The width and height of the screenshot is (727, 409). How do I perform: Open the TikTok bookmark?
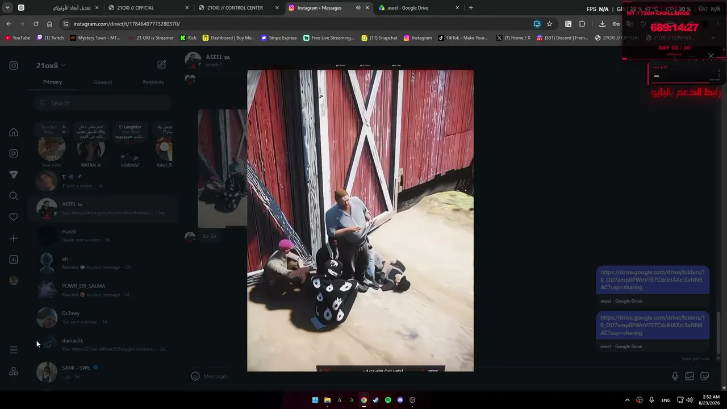tap(463, 38)
